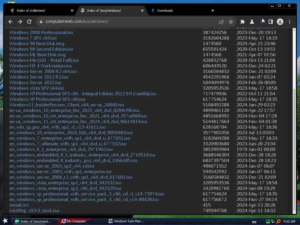Open the downloads toolbar icon
300x225 pixels.
click(x=261, y=22)
